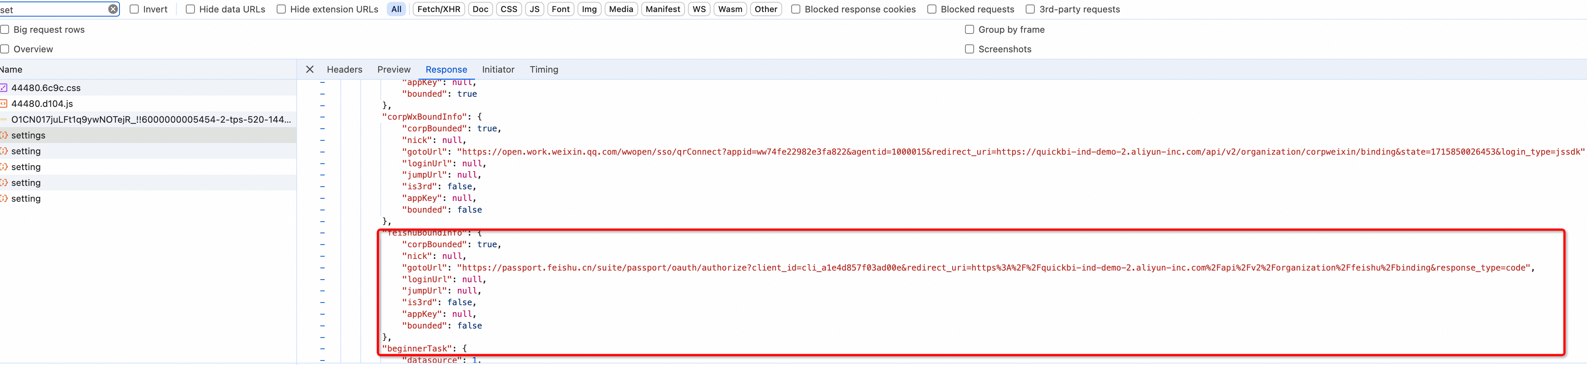
Task: Switch to the Headers tab
Action: [x=345, y=70]
